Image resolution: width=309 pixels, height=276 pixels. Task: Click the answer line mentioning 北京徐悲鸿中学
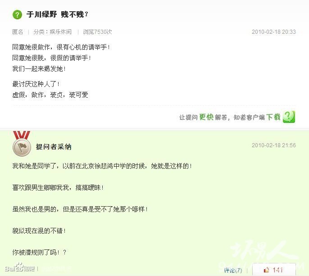tap(102, 166)
